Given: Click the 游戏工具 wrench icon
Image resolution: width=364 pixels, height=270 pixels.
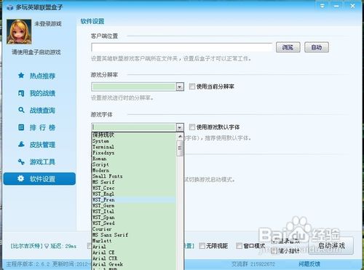Looking at the screenshot, I should click(21, 162).
